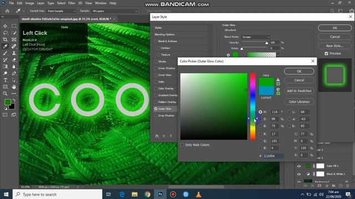
Task: Select the Quick Selection tool
Action: tap(14, 33)
